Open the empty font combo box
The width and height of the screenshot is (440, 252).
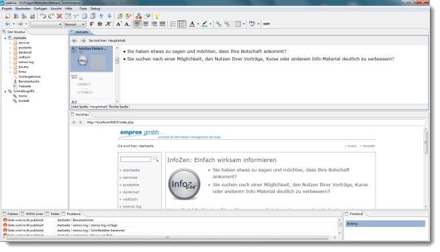point(46,24)
